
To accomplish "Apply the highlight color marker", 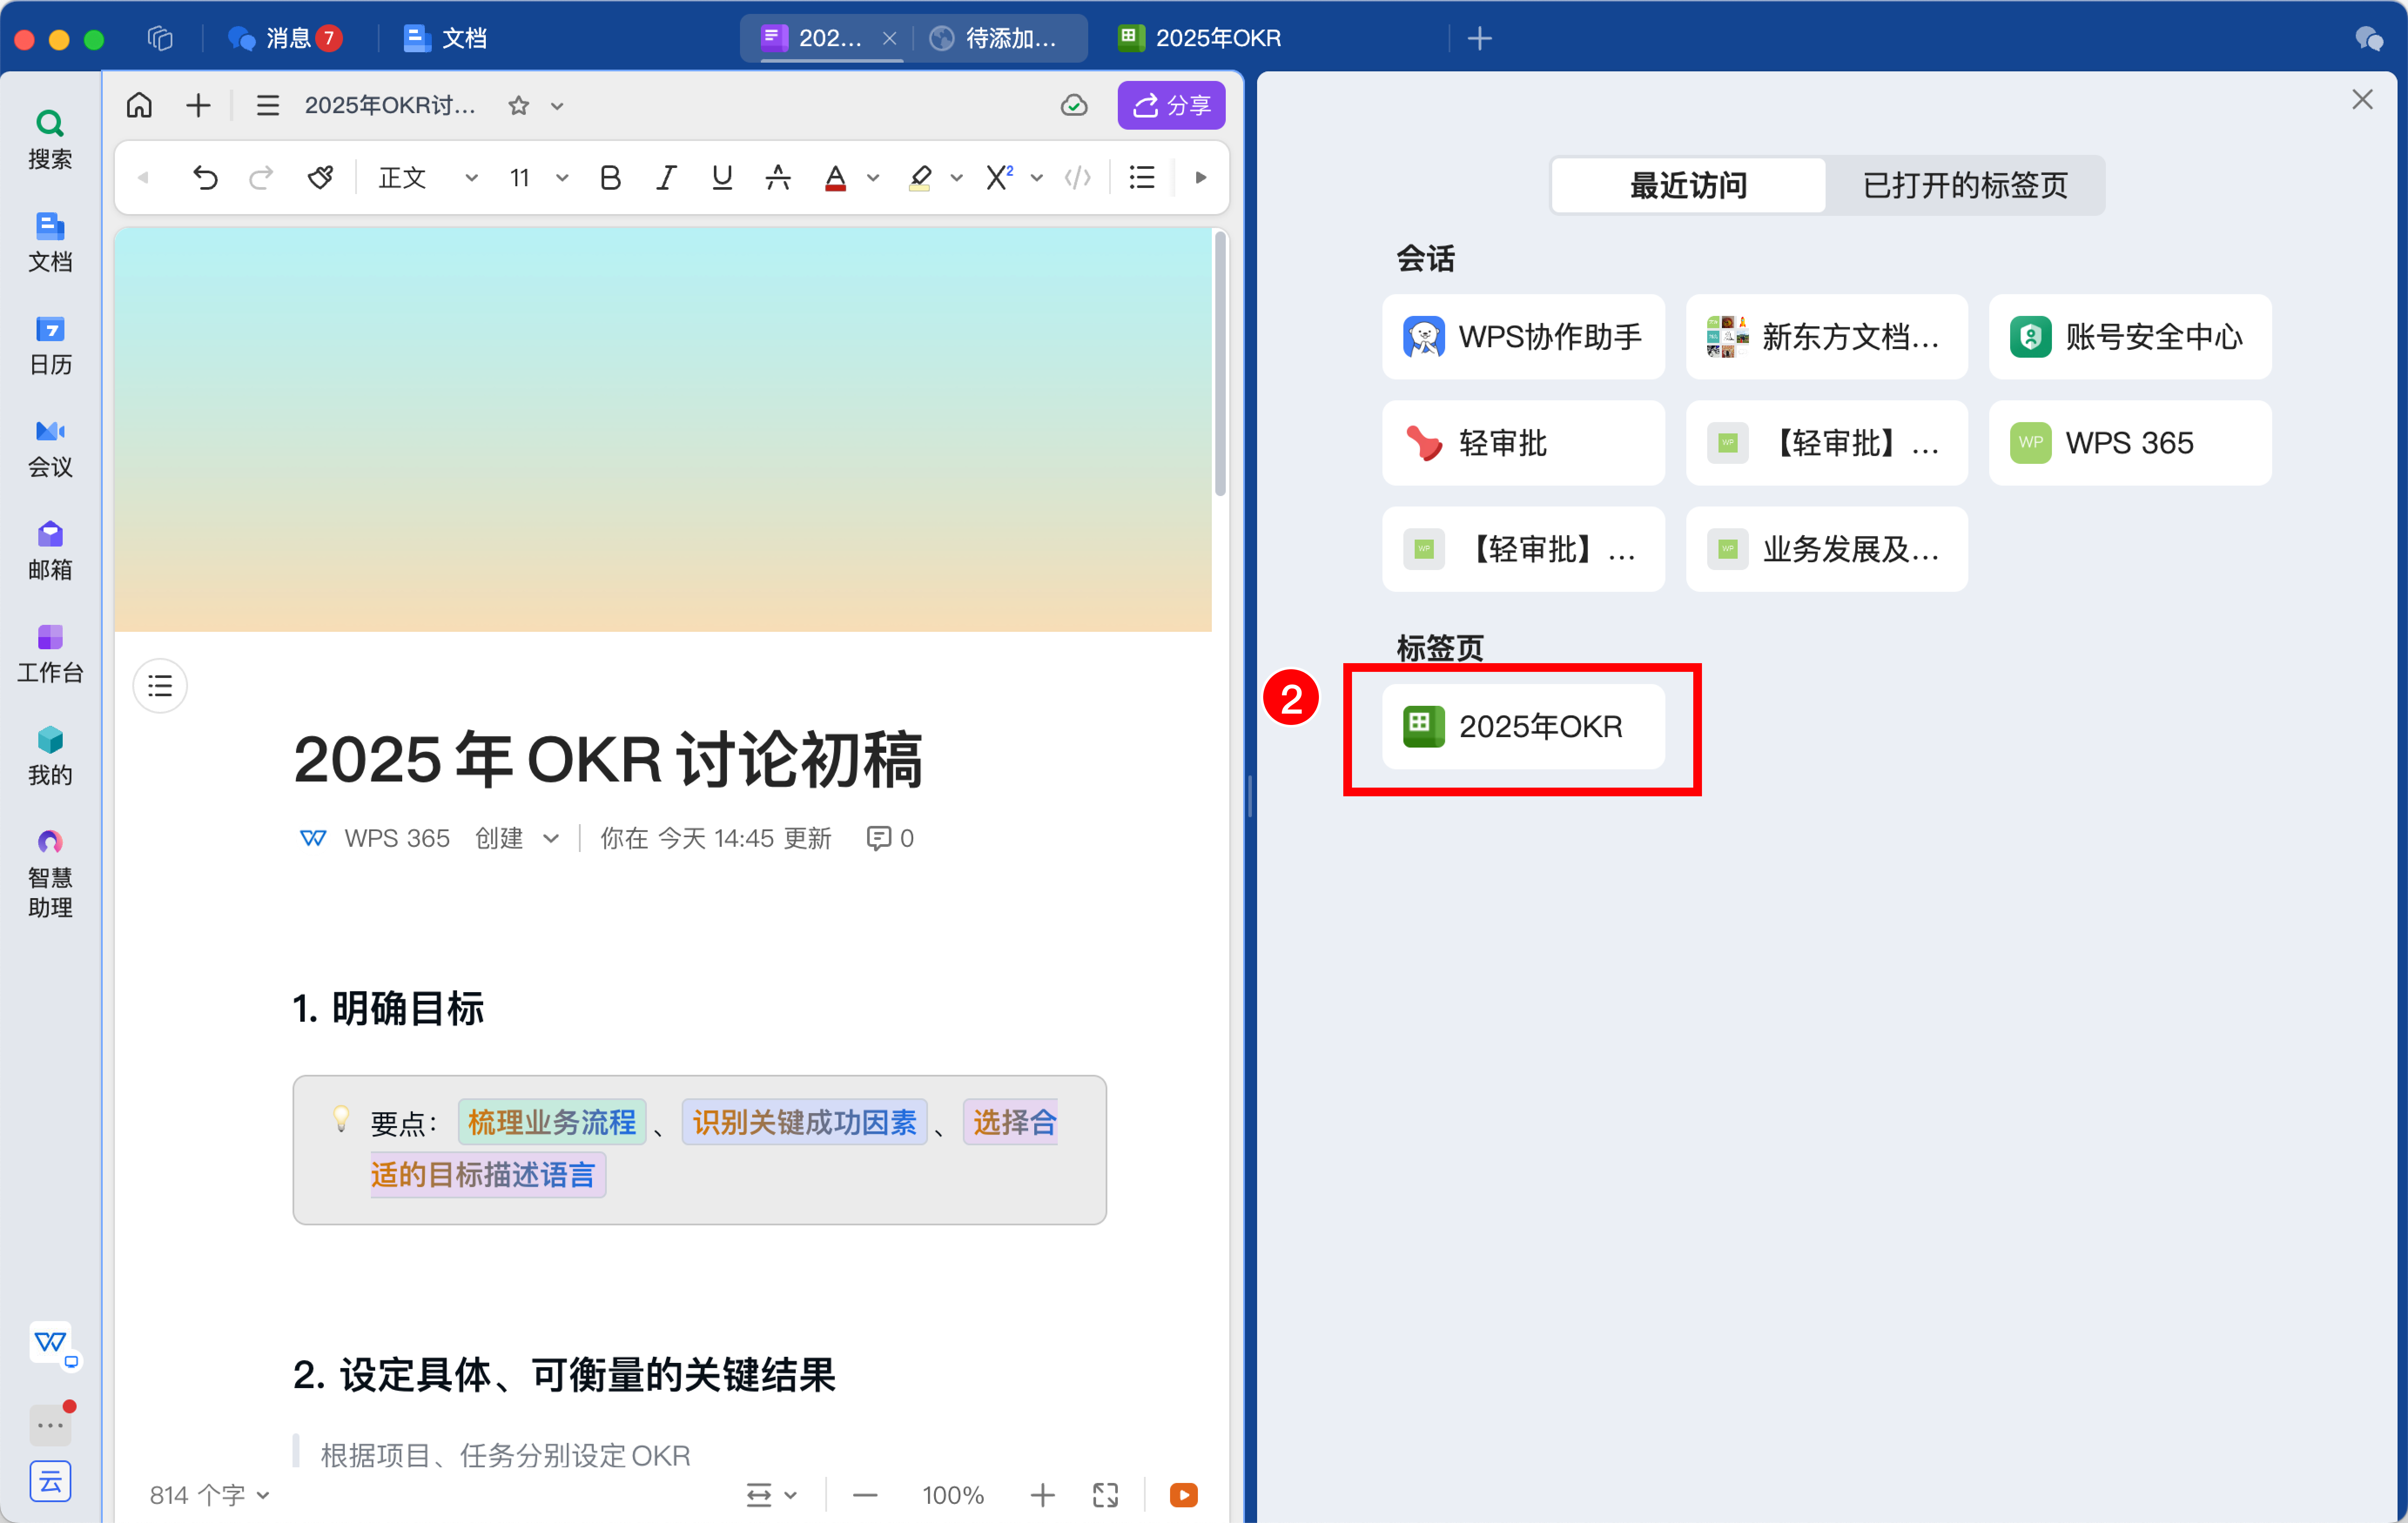I will coord(920,178).
